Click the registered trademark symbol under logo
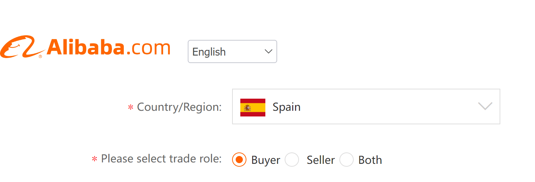 coord(40,56)
